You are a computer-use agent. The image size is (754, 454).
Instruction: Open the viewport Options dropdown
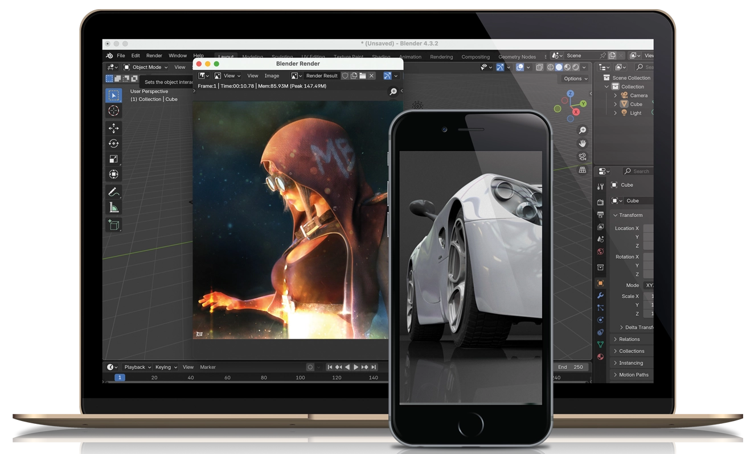coord(575,79)
